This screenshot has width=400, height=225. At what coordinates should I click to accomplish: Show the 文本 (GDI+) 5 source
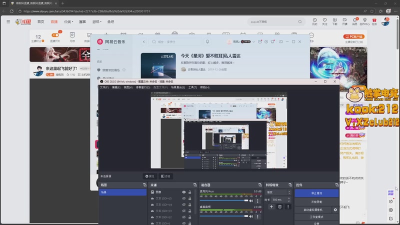(184, 198)
